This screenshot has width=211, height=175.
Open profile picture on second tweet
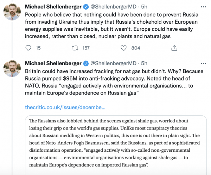pyautogui.click(x=11, y=70)
